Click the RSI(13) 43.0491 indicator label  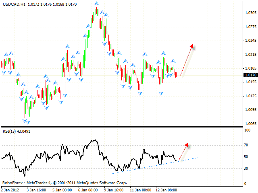[x=17, y=131]
